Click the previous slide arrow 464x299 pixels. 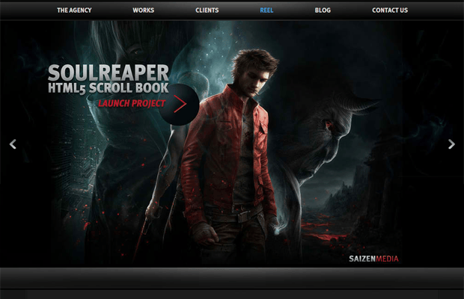tap(13, 144)
